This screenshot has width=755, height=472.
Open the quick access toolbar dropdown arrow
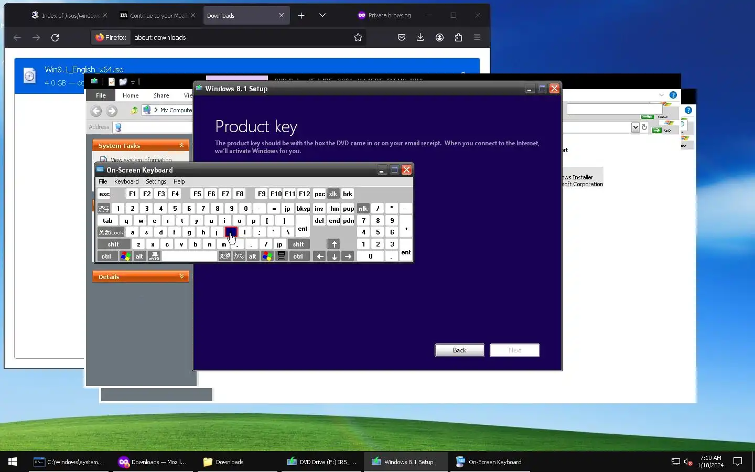click(x=133, y=82)
